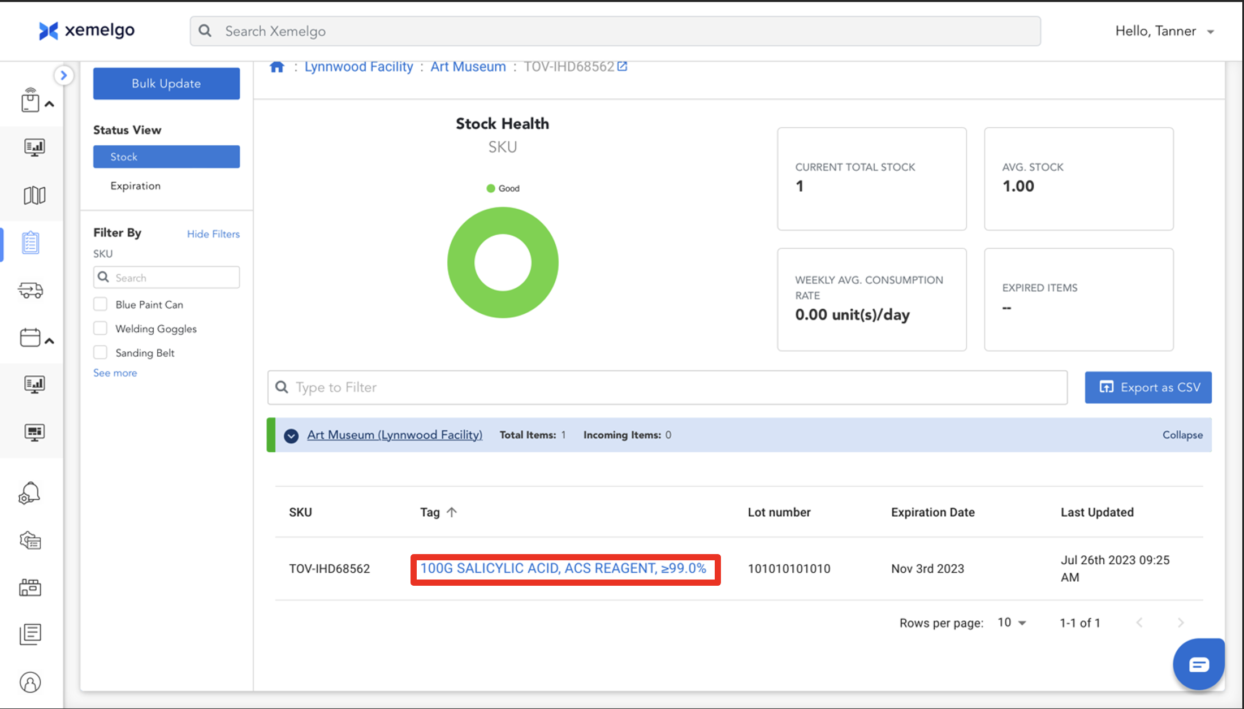Click the alerts bell icon in sidebar
This screenshot has width=1244, height=709.
(x=30, y=493)
